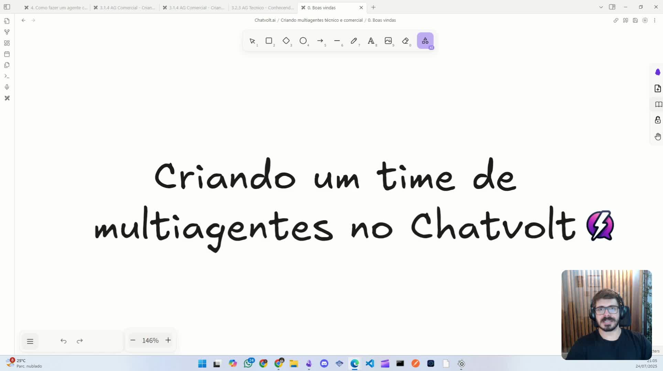Select the Diamond shape tool
This screenshot has width=663, height=371.
(286, 41)
